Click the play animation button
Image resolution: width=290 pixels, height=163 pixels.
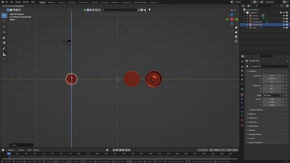pyautogui.click(x=123, y=150)
